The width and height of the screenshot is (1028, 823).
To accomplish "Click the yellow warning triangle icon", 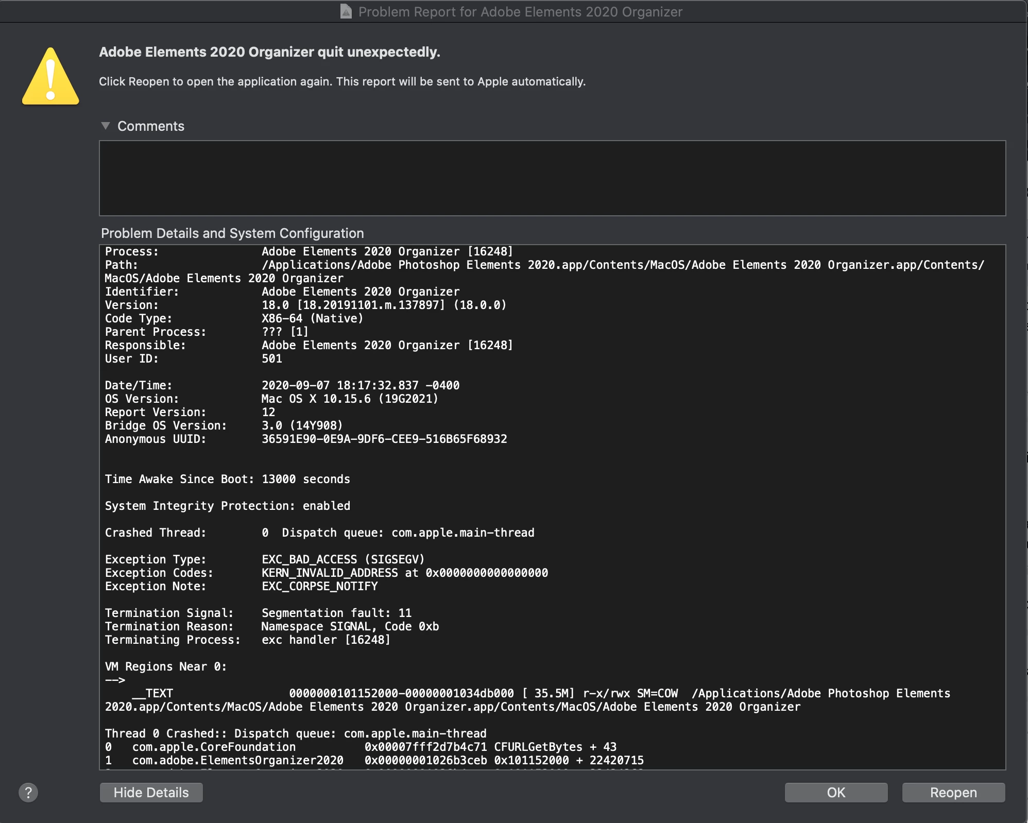I will click(50, 78).
